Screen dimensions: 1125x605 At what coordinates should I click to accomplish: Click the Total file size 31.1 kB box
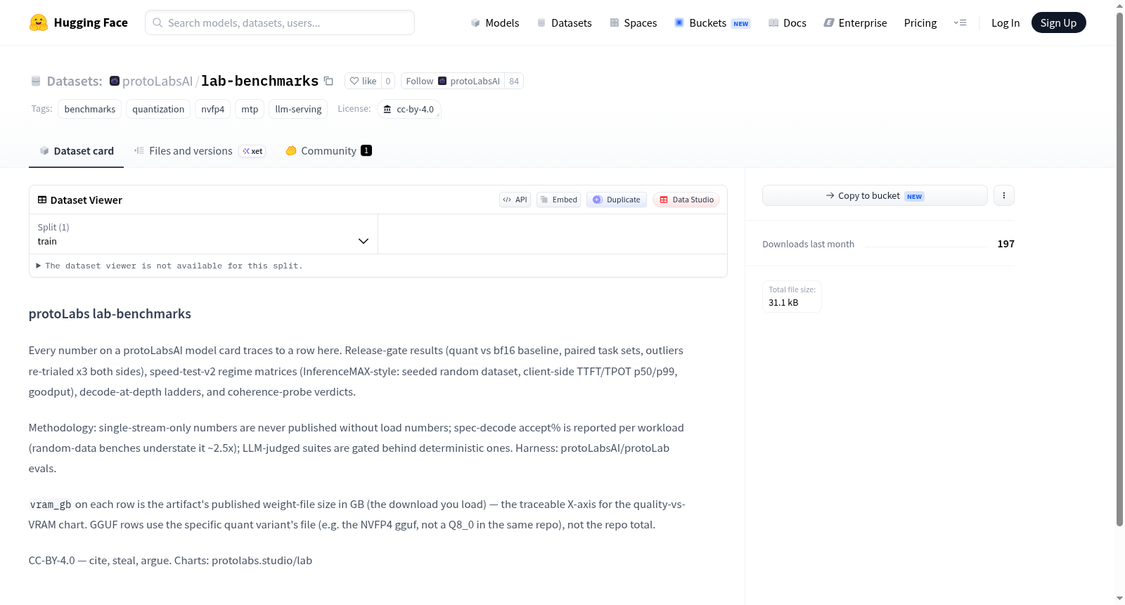point(792,296)
